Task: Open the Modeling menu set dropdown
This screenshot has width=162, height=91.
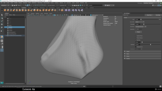Action: [x=5, y=5]
